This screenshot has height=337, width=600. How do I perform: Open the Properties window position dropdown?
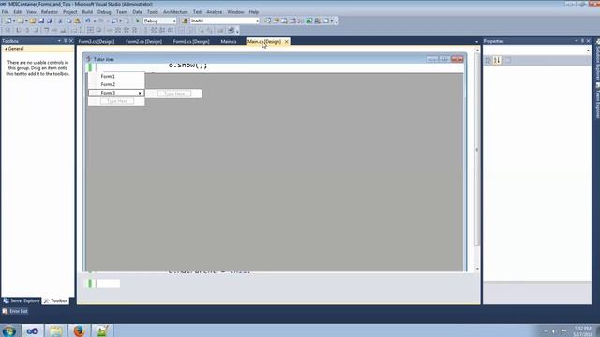(577, 41)
